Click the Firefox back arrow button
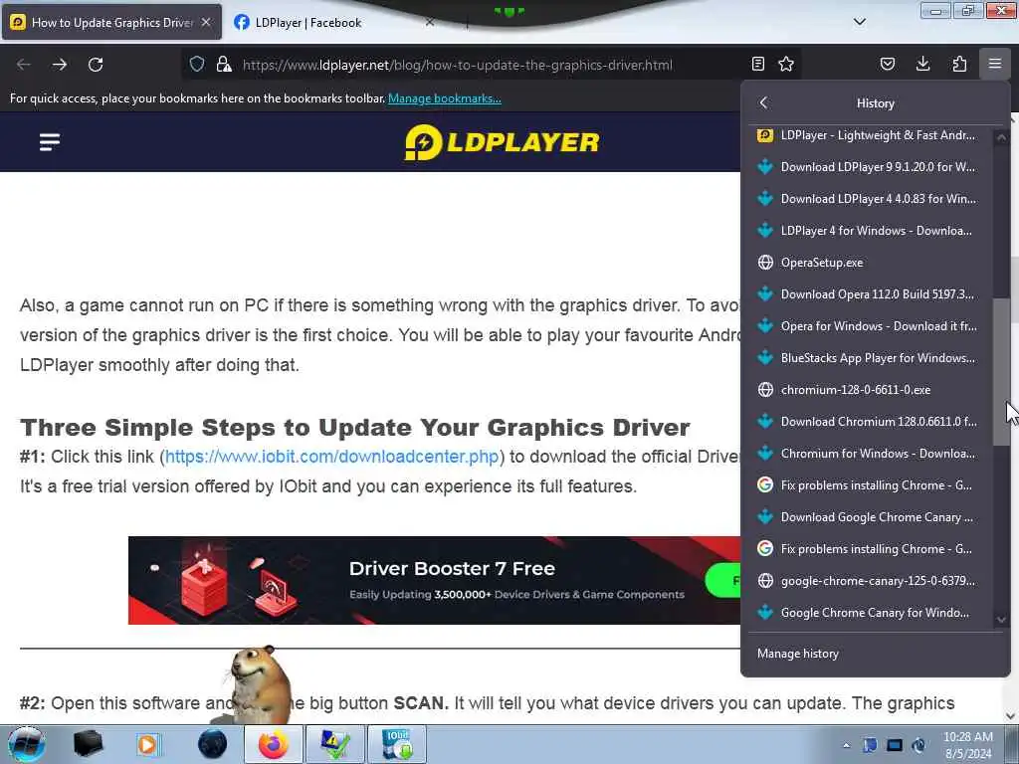This screenshot has width=1019, height=764. (x=24, y=65)
